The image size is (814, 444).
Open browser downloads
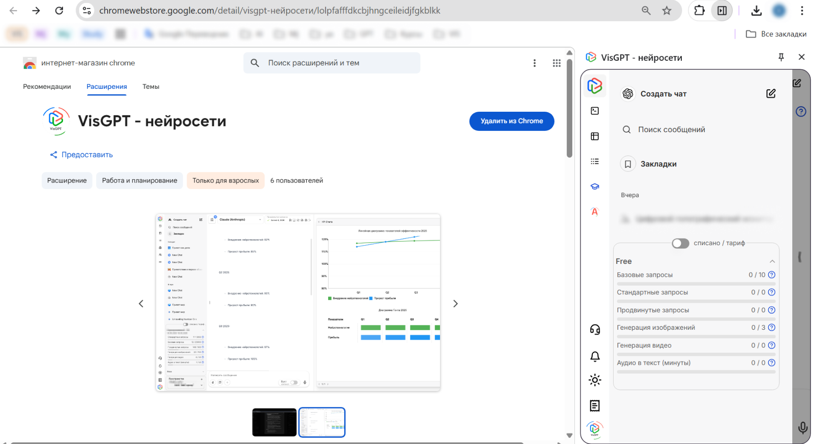pyautogui.click(x=756, y=11)
